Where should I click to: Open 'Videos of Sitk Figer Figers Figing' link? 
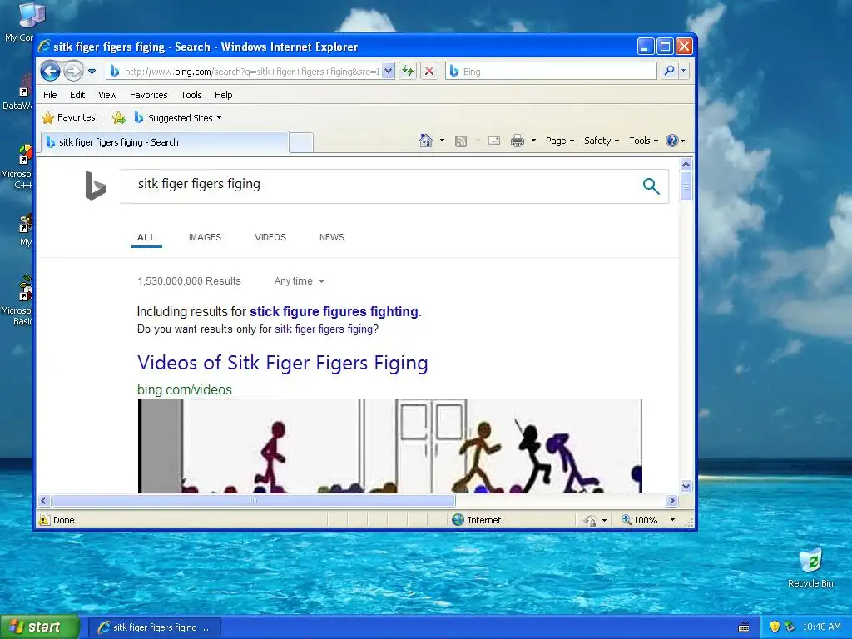[283, 363]
